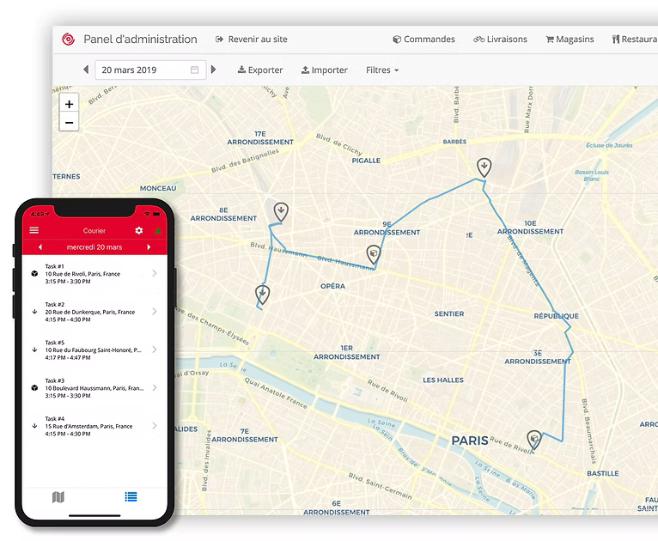Switch to map view in phone tab bar
Image resolution: width=658 pixels, height=541 pixels.
58,497
